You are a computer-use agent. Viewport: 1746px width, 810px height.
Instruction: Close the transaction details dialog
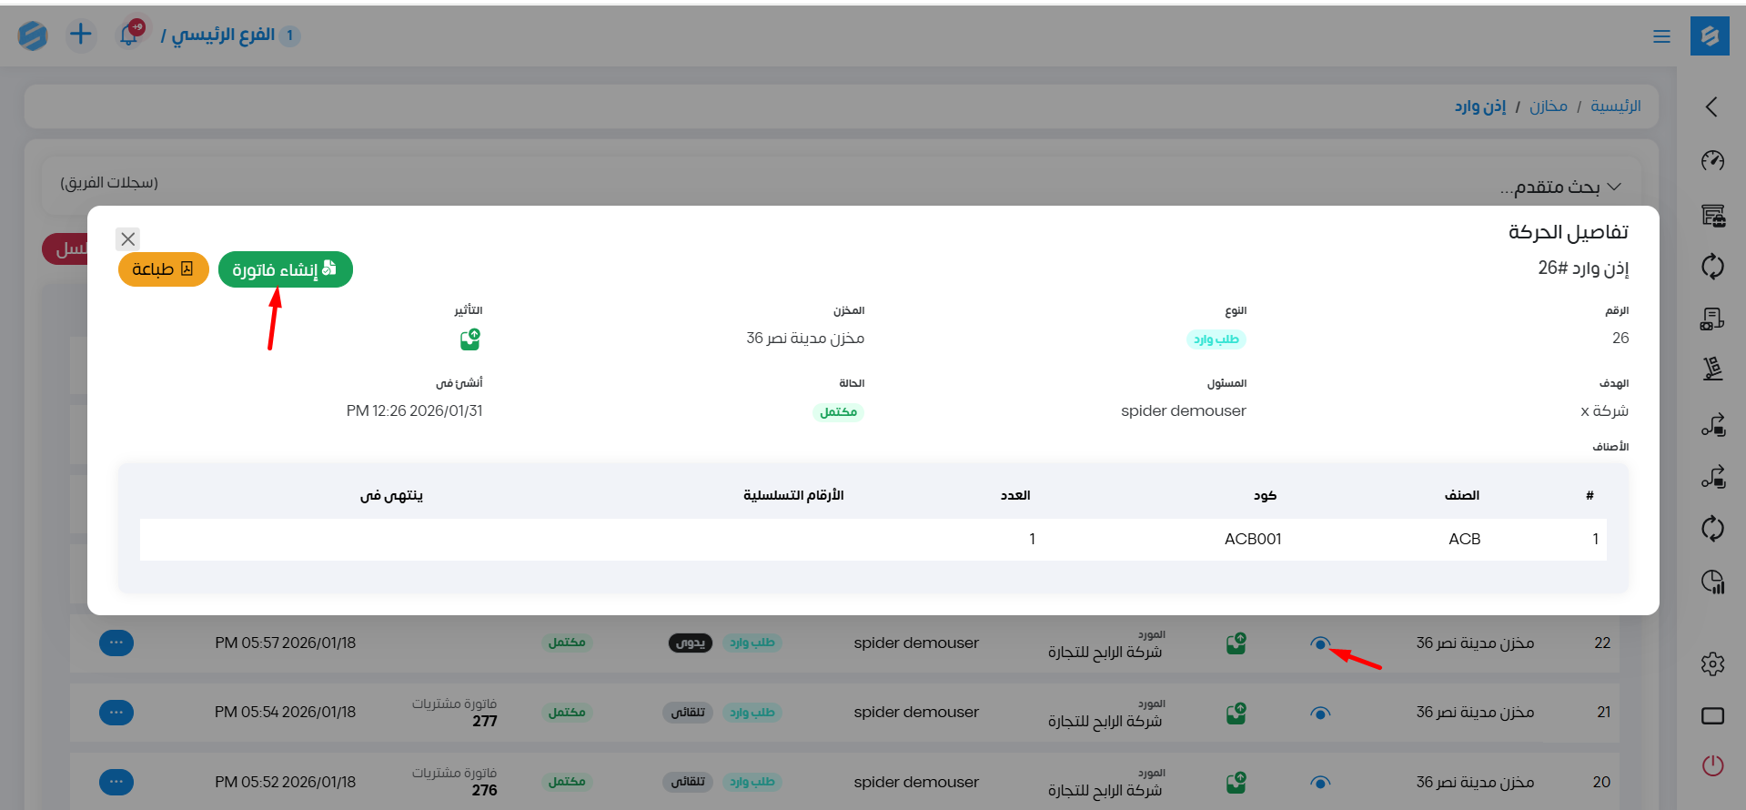[128, 239]
